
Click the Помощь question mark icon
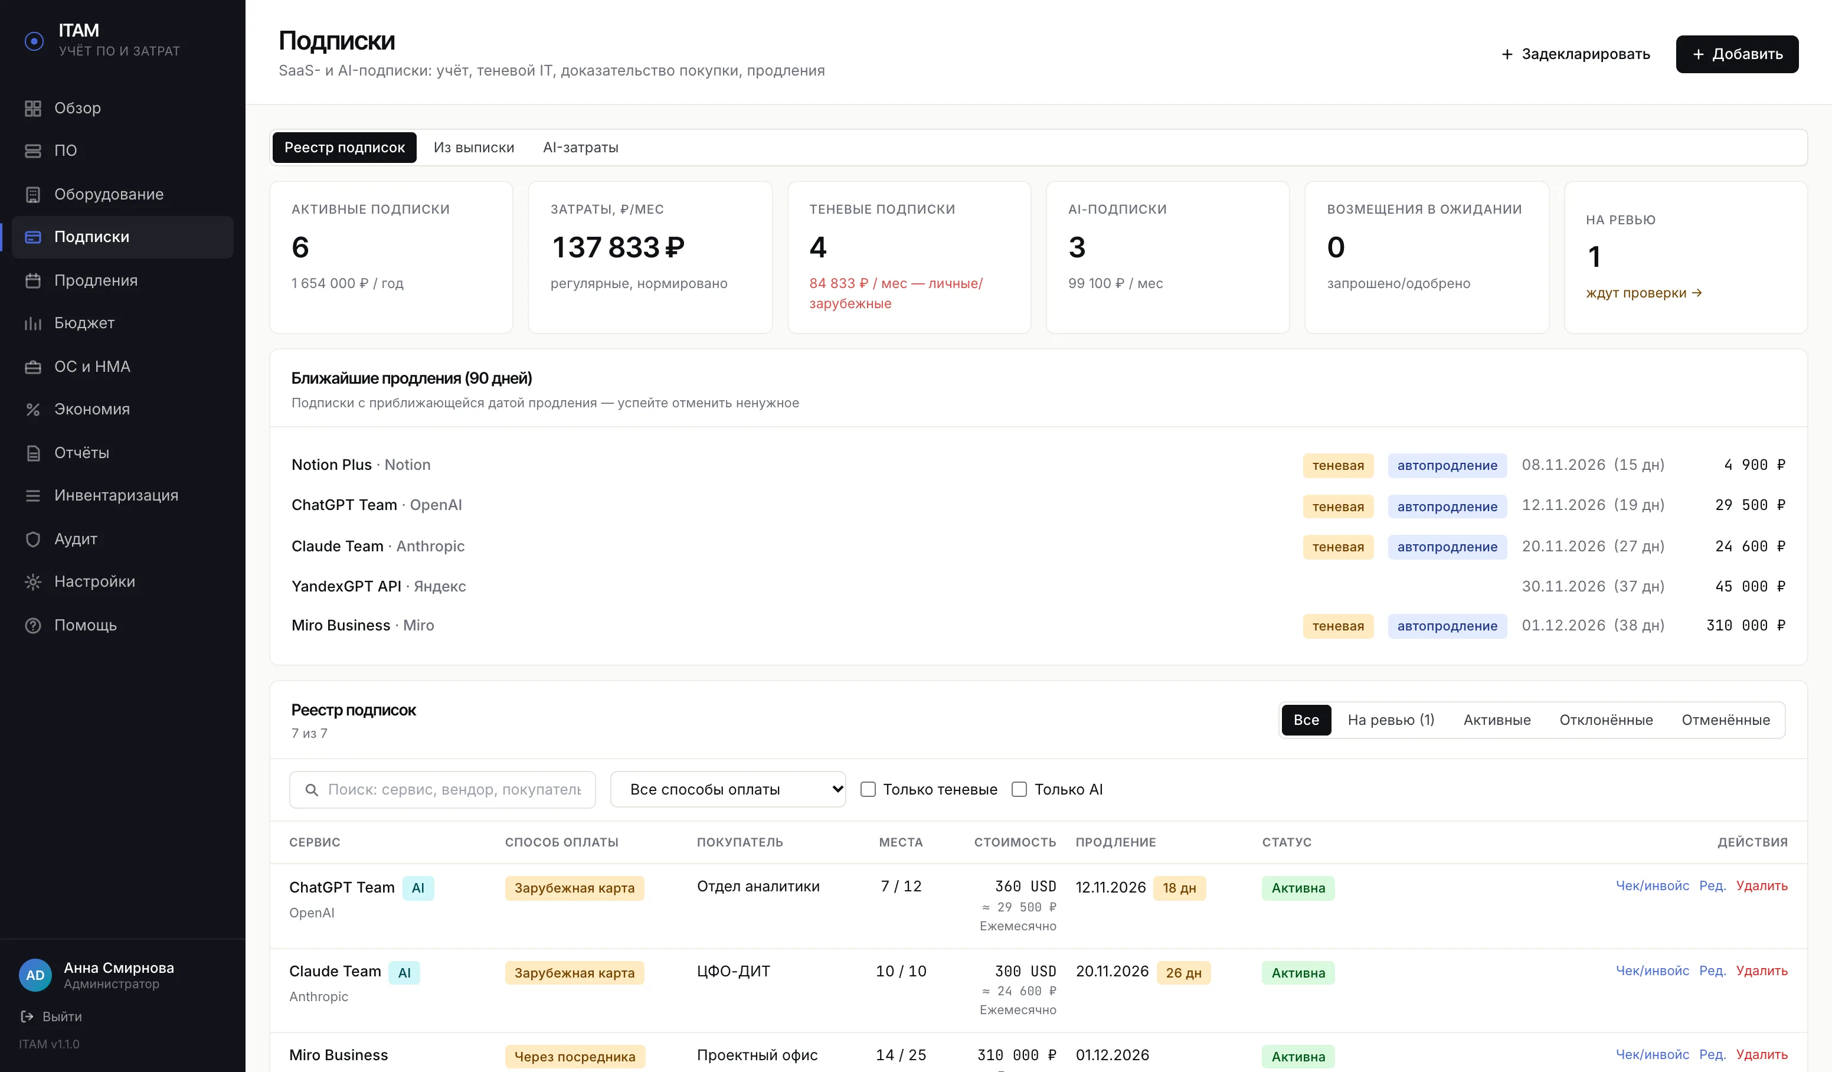click(x=32, y=626)
